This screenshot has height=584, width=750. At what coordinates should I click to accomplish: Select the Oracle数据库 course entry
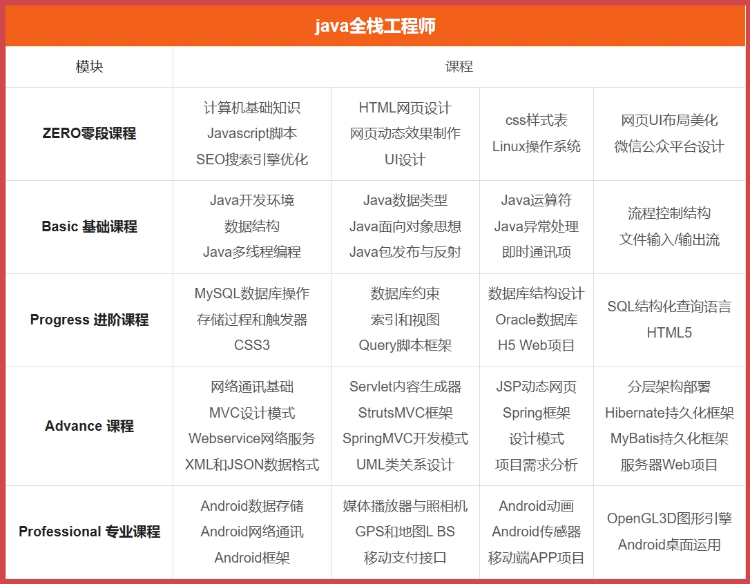(x=536, y=320)
